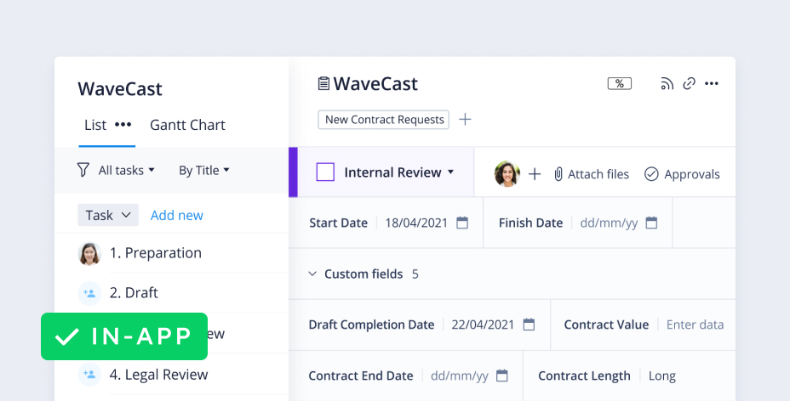Click the RSS feed icon

click(x=667, y=83)
